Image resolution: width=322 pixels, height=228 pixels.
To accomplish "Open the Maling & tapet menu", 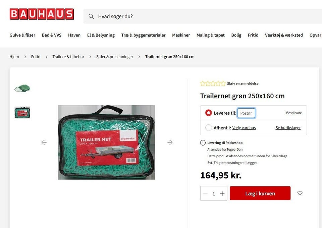I will pos(211,35).
